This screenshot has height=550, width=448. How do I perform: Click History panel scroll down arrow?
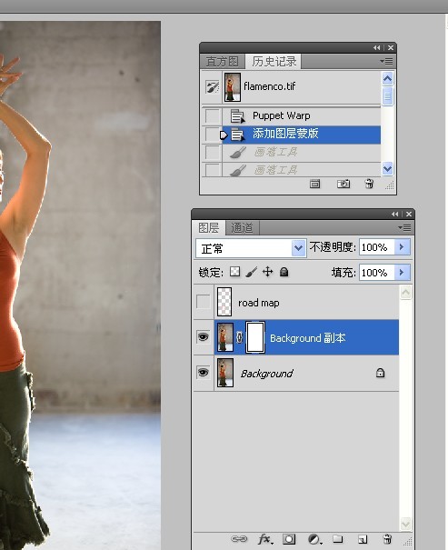(387, 169)
